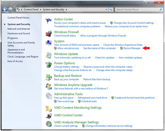Open Change when the computer sleeps link
This screenshot has width=165, height=131.
click(x=114, y=70)
